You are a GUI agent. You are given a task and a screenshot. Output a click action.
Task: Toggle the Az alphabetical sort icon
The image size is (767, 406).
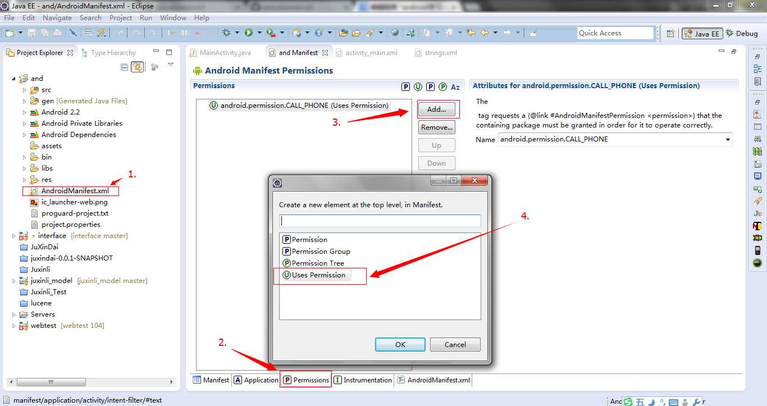click(455, 86)
